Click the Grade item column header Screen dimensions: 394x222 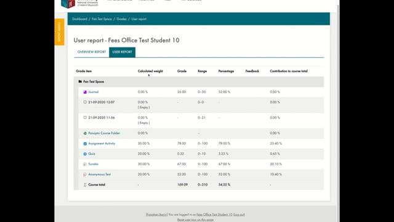pos(84,72)
